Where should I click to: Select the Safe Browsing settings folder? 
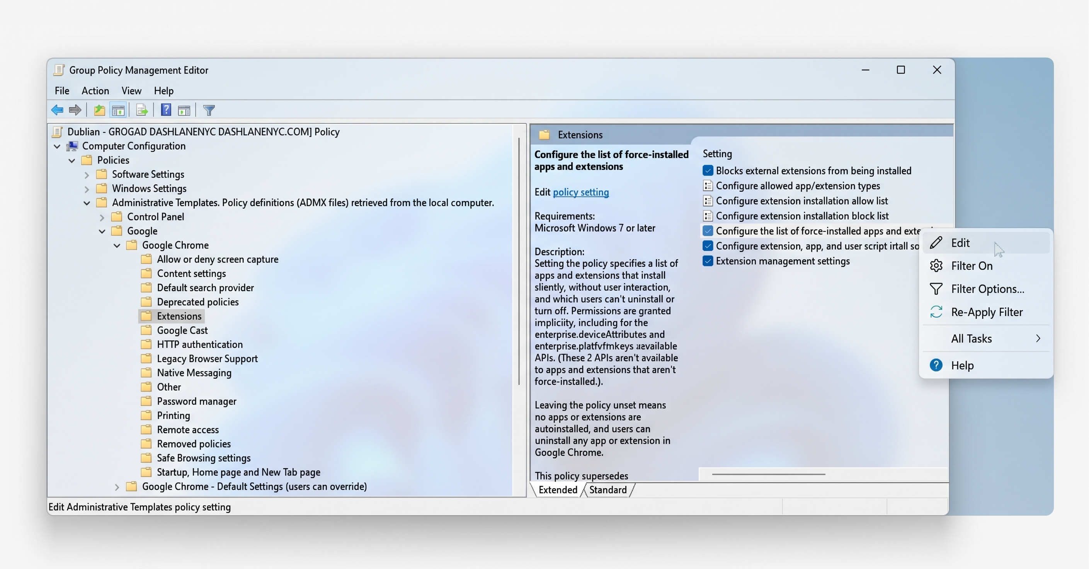point(196,458)
